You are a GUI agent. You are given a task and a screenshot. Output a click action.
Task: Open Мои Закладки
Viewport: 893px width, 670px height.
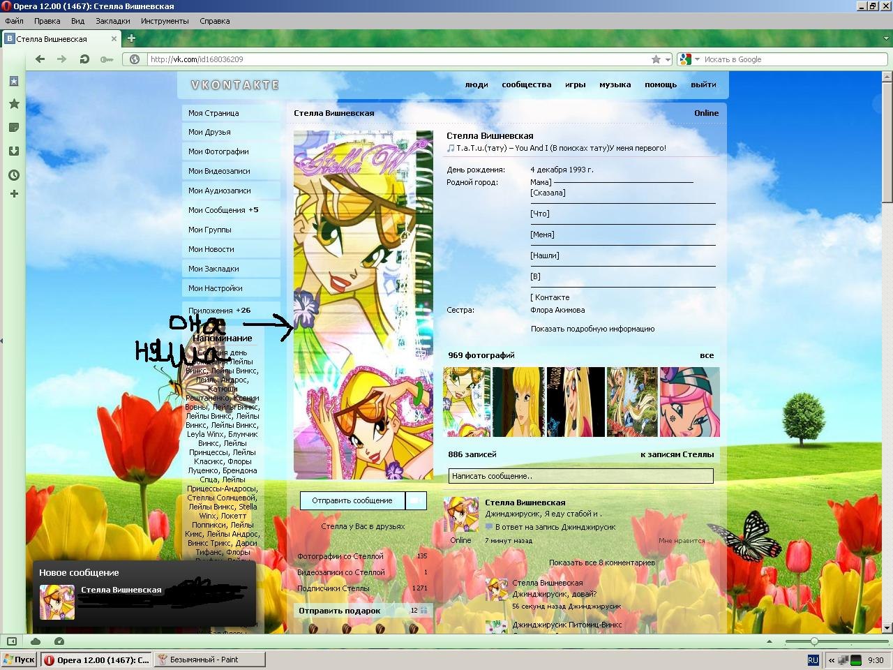(232, 269)
